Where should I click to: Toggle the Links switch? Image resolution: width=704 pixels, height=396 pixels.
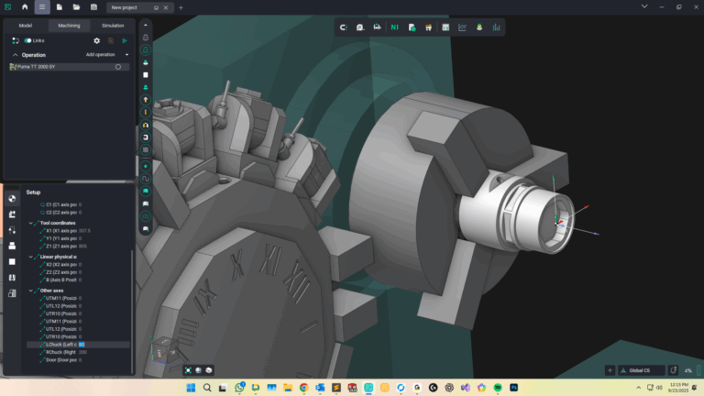click(x=28, y=40)
